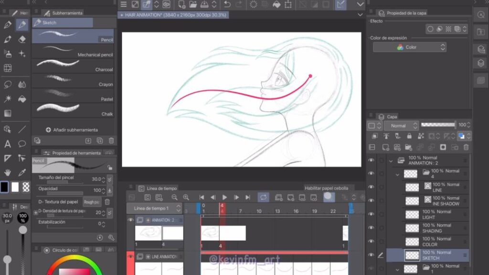Toggle visibility of ANIMATION : 2 timeline track

tap(130, 220)
